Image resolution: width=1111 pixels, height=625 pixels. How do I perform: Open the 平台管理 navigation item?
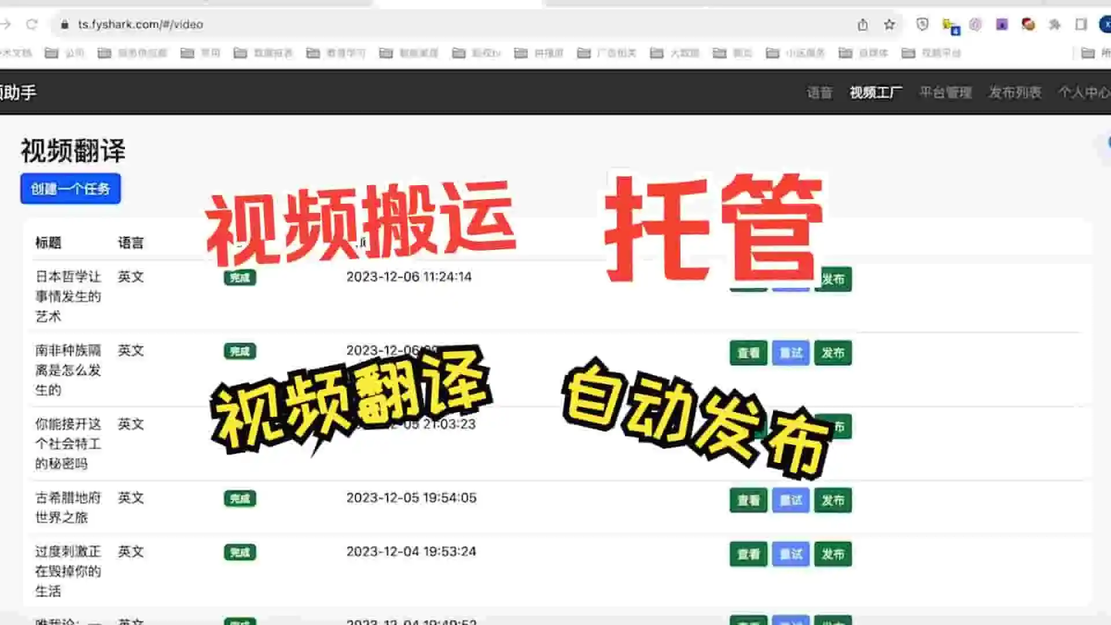(x=946, y=93)
